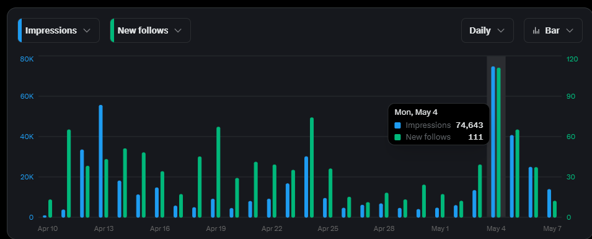The image size is (592, 239).
Task: Click the May 4 blue impressions bar
Action: point(493,142)
